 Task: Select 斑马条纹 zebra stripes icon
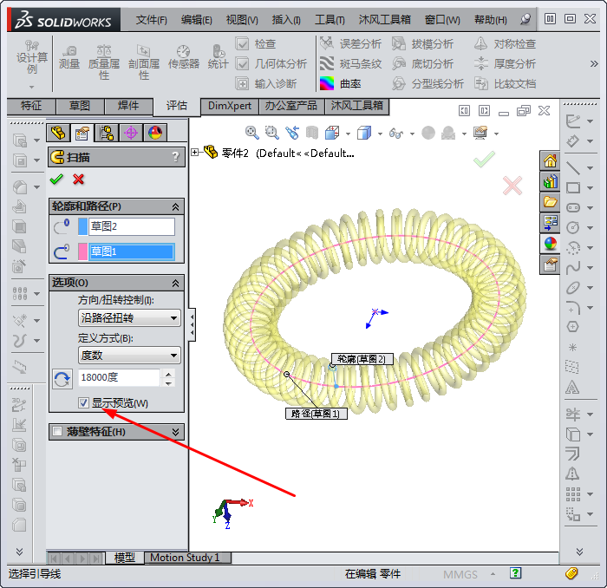[x=327, y=63]
